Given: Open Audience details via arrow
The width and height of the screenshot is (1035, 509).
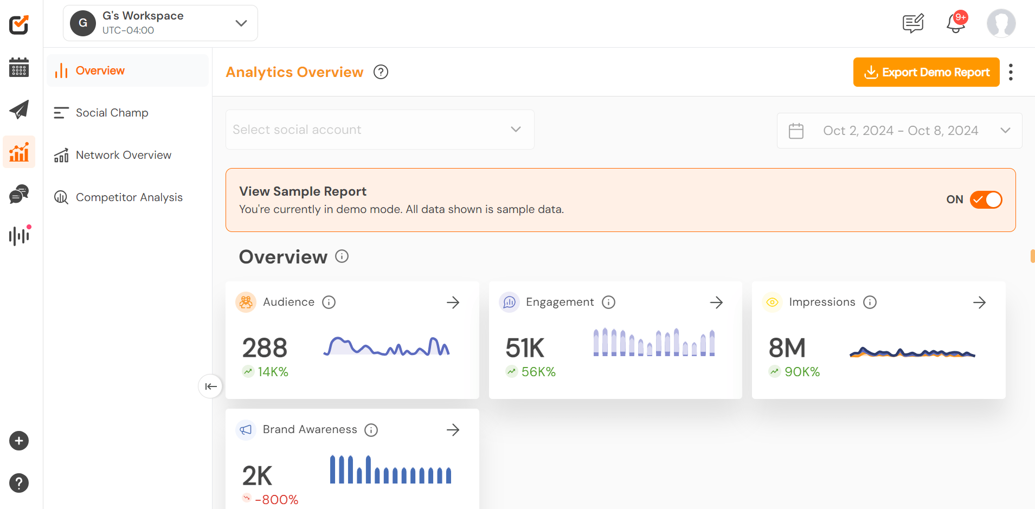Looking at the screenshot, I should pyautogui.click(x=453, y=302).
